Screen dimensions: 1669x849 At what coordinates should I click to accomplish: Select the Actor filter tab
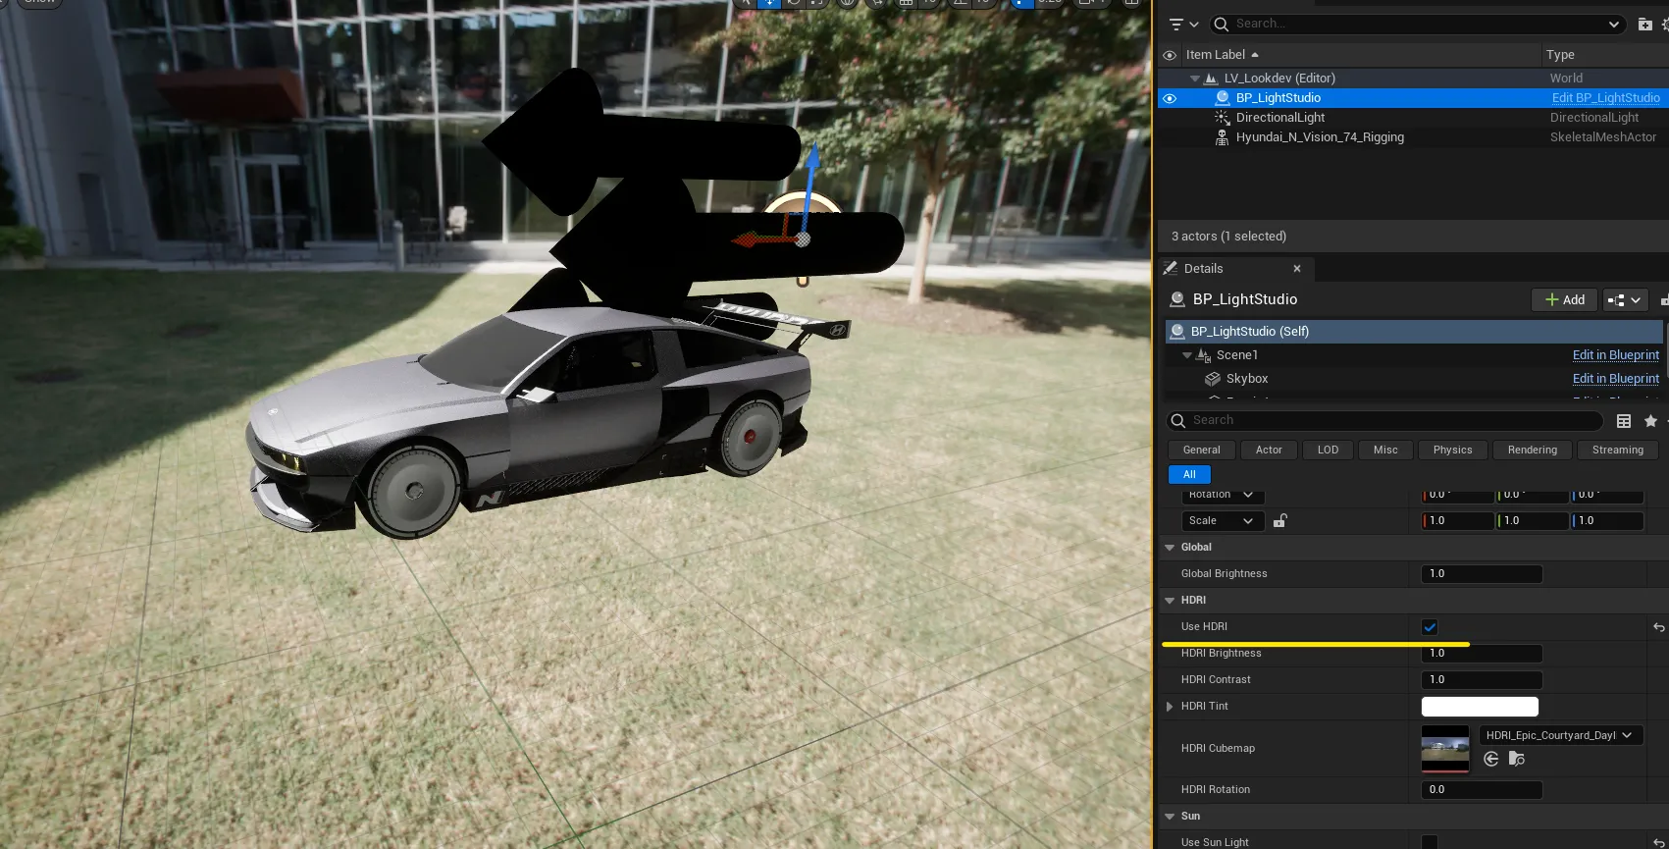(x=1269, y=451)
